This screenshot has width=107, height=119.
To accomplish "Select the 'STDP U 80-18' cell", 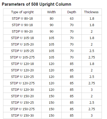I will pos(22,18).
